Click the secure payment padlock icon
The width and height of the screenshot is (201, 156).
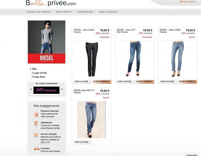(36, 114)
